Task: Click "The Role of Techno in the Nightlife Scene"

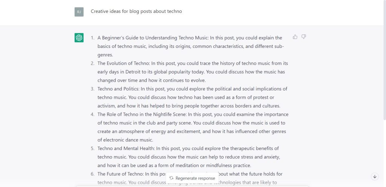Action: [x=145, y=114]
